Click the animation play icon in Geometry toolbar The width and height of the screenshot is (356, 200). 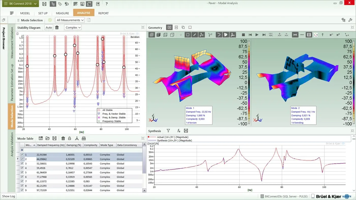pyautogui.click(x=257, y=35)
